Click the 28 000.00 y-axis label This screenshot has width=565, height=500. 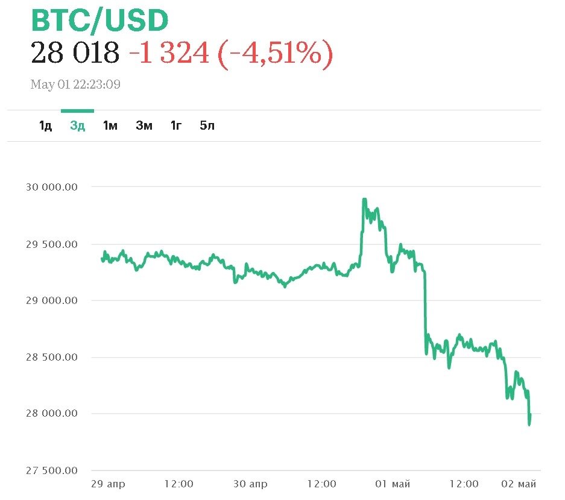coord(52,414)
